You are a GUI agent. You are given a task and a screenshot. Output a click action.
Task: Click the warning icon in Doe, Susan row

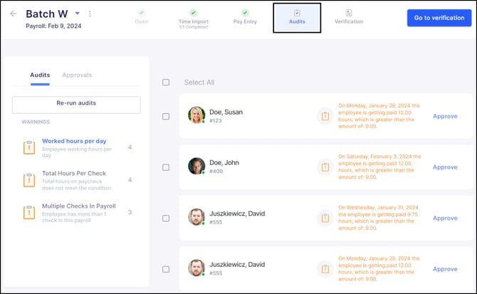(325, 116)
